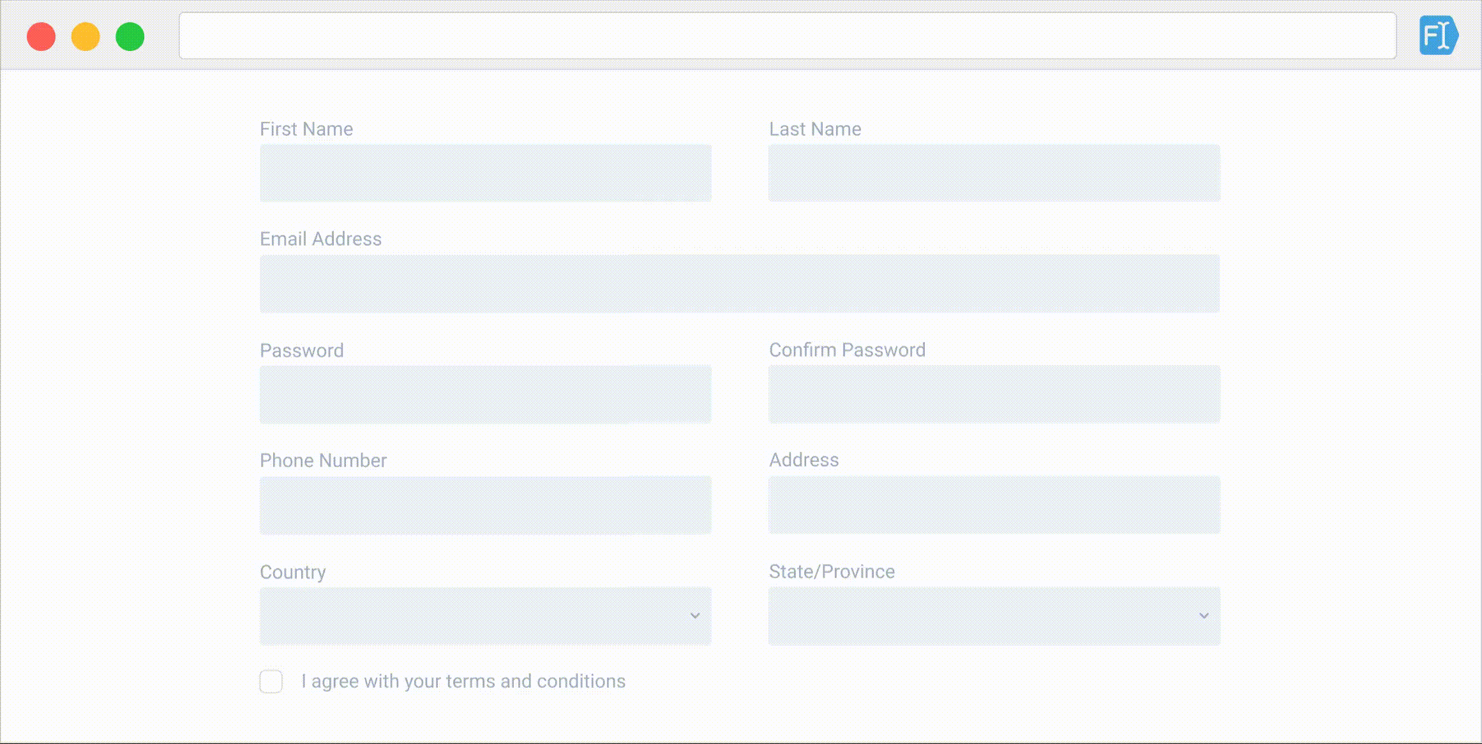This screenshot has width=1482, height=744.
Task: Select the Phone Number field
Action: [x=485, y=505]
